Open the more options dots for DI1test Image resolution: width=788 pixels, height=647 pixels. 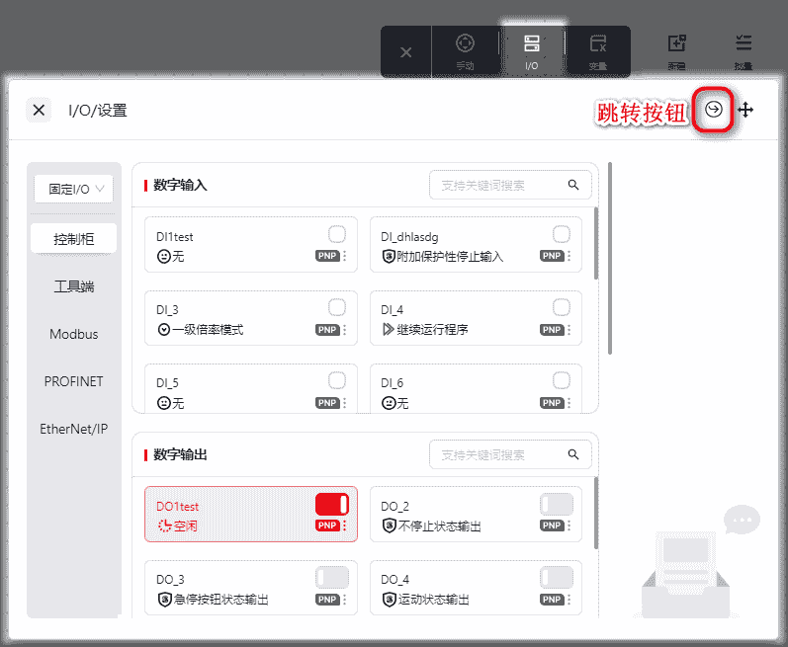[345, 256]
